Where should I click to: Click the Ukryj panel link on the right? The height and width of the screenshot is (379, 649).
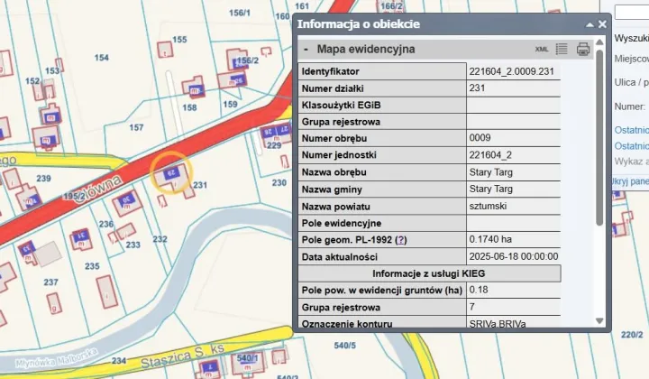(x=630, y=181)
